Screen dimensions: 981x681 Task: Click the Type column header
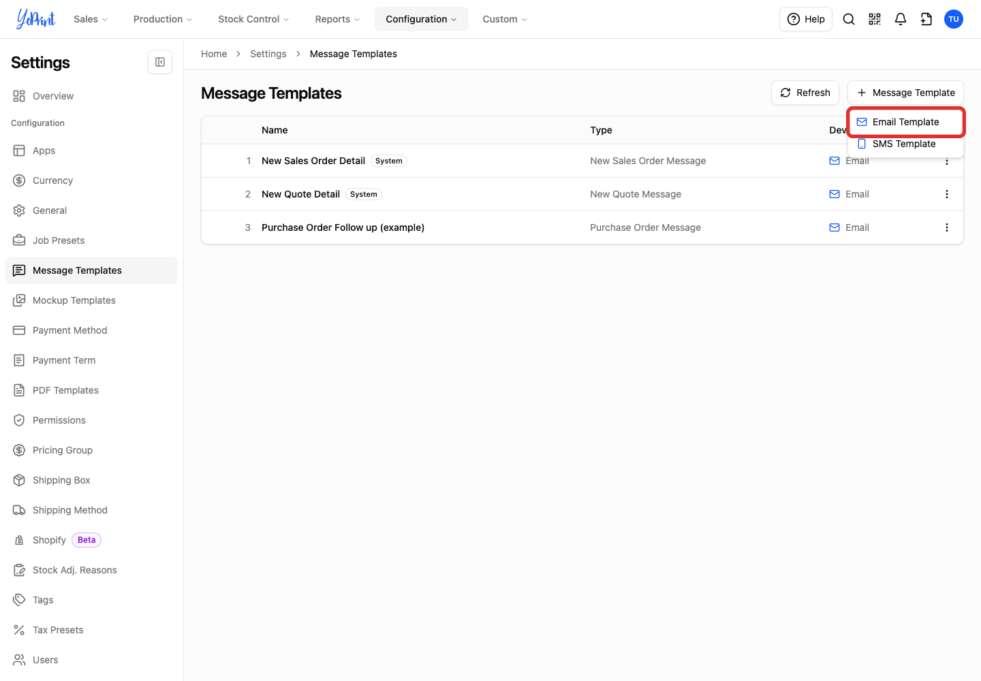coord(601,130)
